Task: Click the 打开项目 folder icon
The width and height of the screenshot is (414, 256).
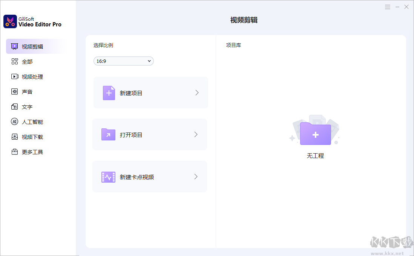Action: (108, 135)
